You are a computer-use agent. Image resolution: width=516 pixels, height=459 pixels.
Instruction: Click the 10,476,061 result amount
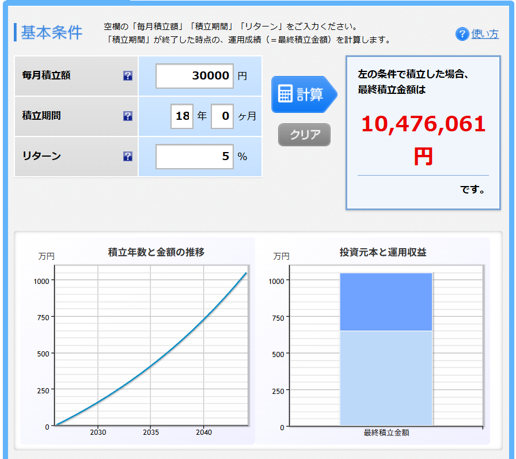point(423,124)
